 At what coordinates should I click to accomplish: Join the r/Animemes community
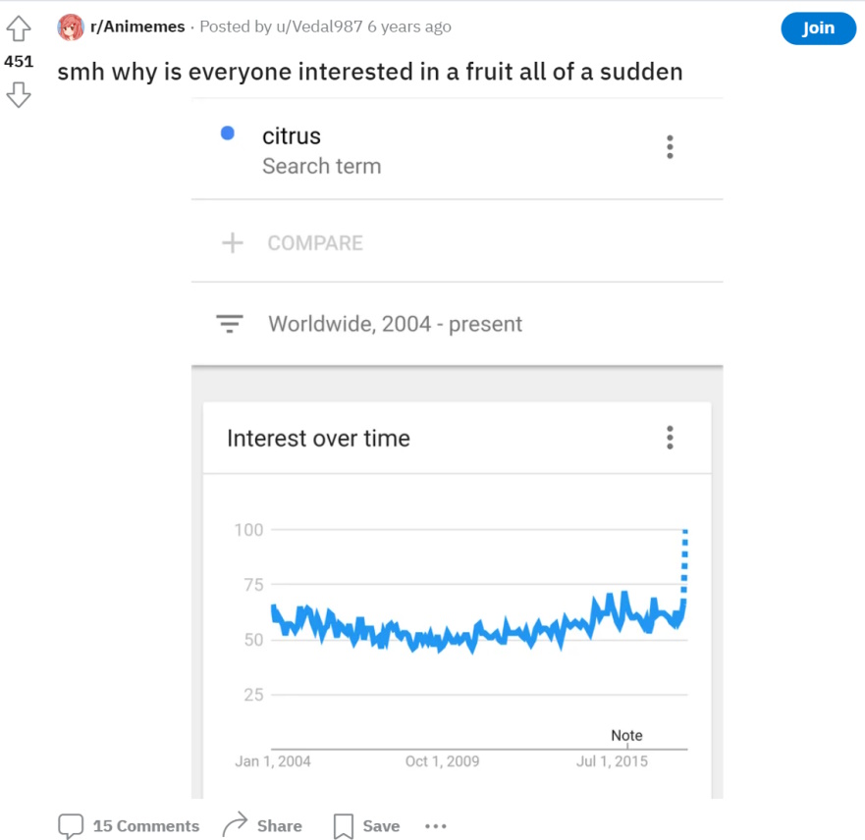(818, 28)
